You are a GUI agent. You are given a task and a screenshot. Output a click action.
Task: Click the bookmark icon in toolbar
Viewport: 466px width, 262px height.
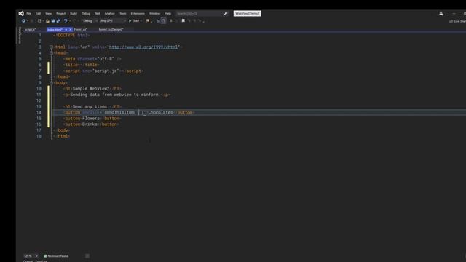click(183, 21)
